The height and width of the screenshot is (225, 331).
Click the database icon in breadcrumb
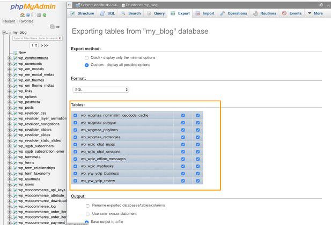[x=123, y=5]
